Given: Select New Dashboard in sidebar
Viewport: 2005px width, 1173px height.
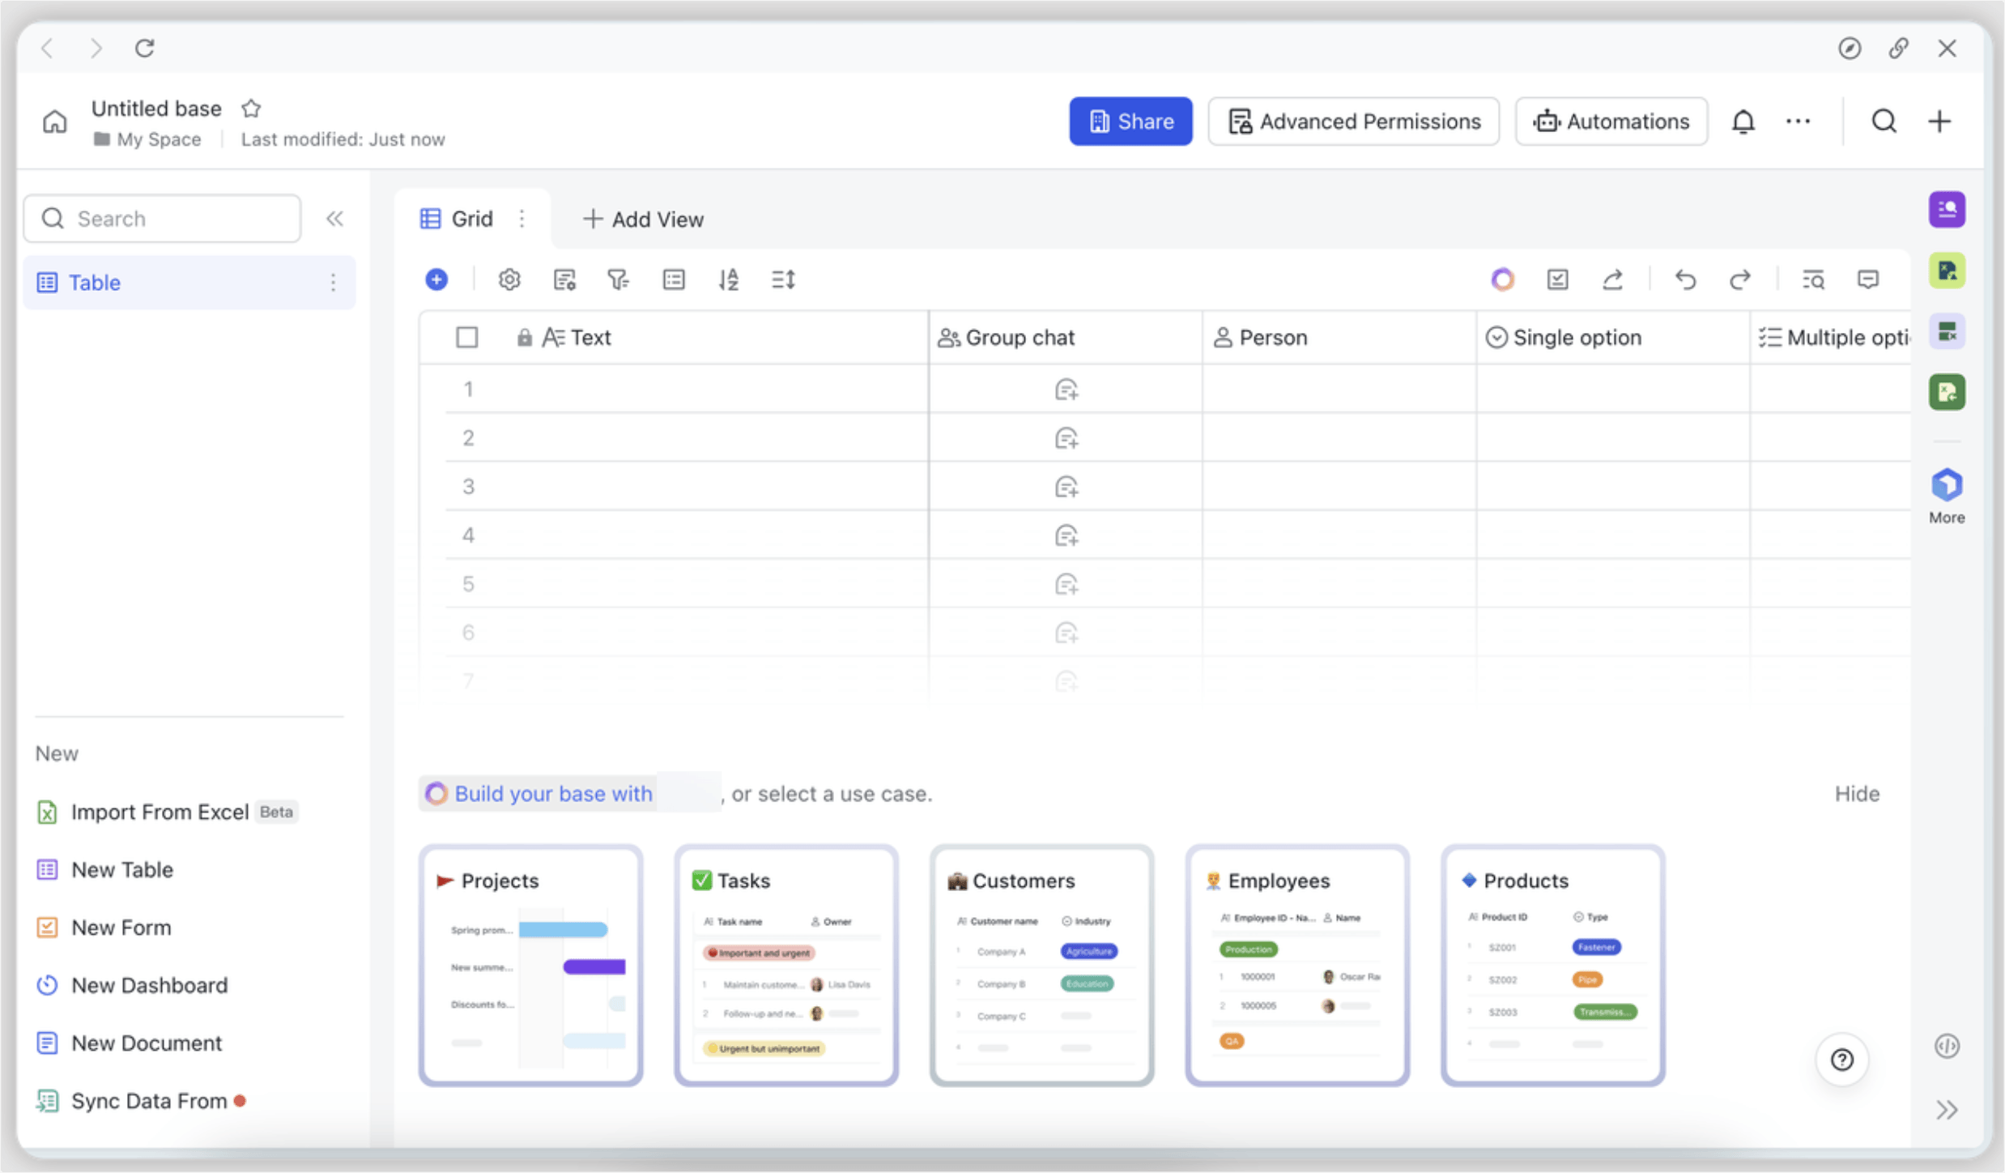Looking at the screenshot, I should click(x=149, y=985).
